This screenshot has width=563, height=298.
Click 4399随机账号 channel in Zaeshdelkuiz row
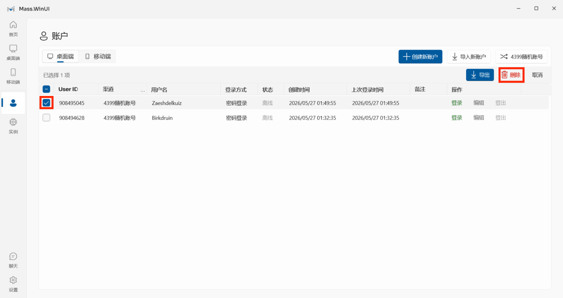pos(120,103)
